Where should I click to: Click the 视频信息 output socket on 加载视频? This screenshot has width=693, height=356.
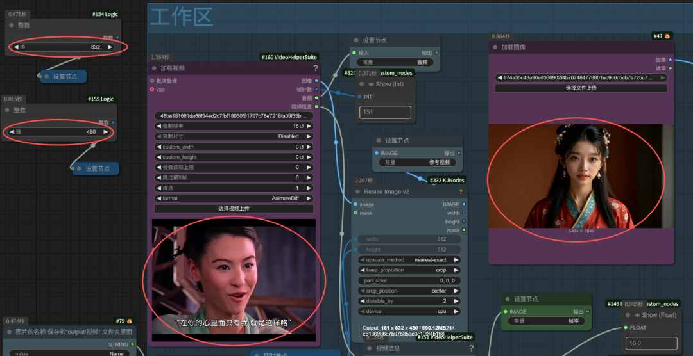point(316,106)
